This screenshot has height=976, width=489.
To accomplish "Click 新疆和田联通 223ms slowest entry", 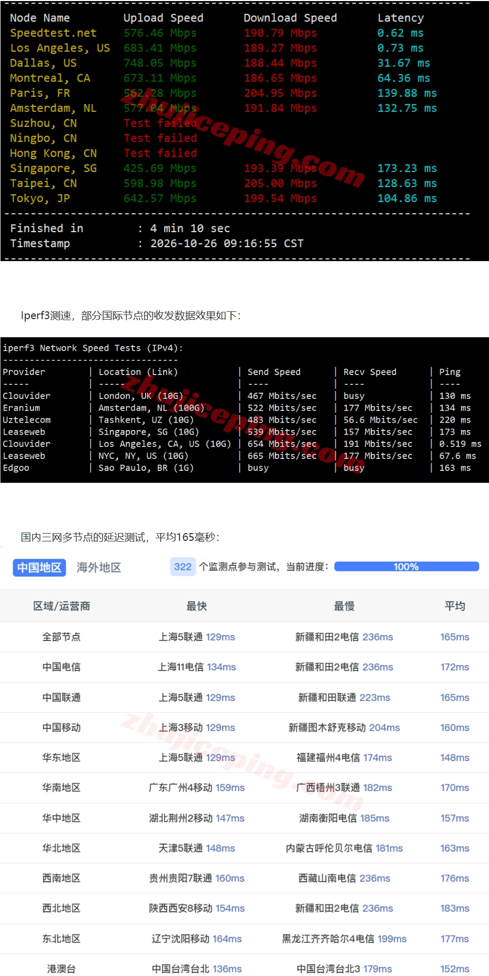I will click(344, 697).
